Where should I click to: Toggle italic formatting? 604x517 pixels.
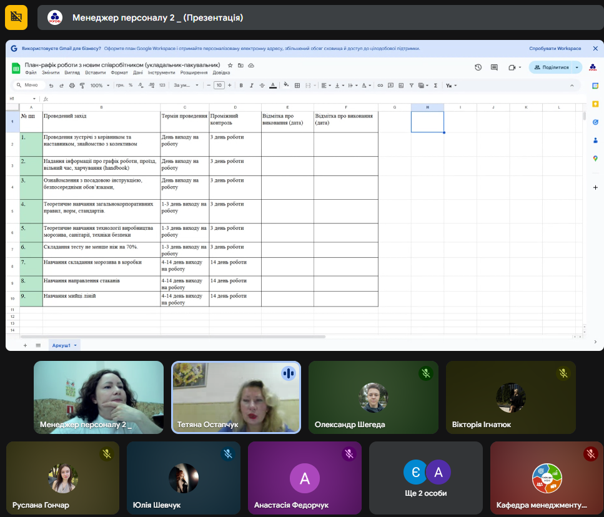pyautogui.click(x=251, y=86)
